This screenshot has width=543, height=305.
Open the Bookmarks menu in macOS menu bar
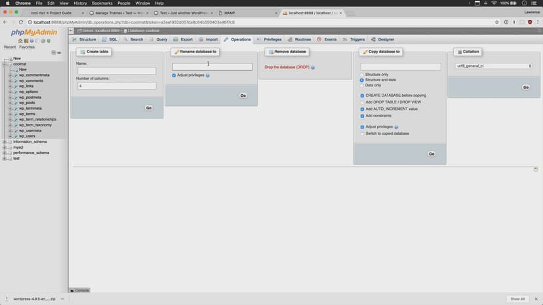coord(102,3)
